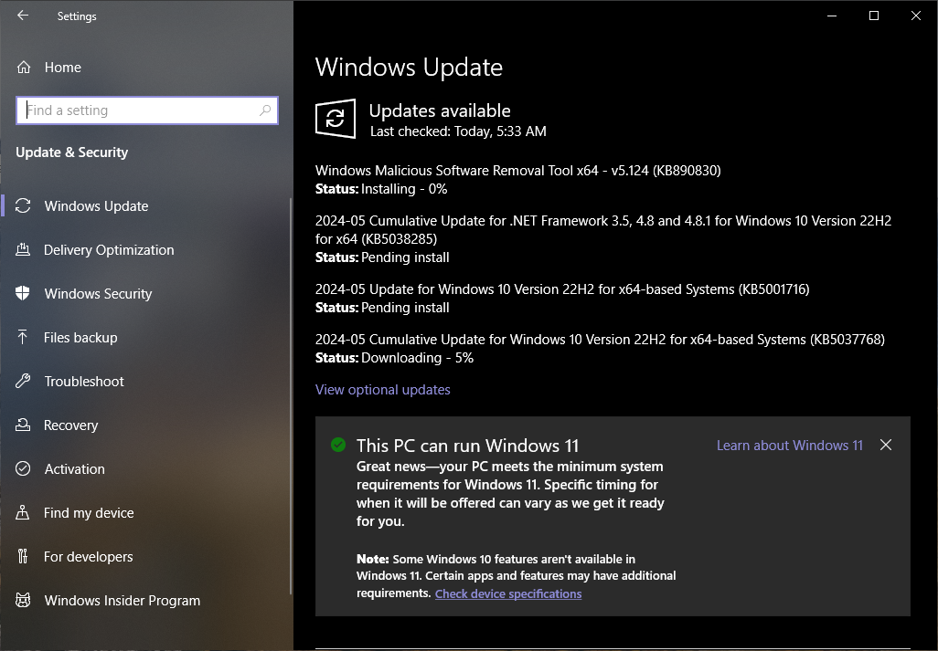
Task: Maximize the Settings window
Action: tap(873, 16)
